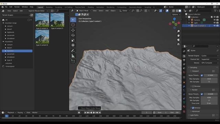This screenshot has width=220, height=124.
Task: Open Device GPU Compute dropdown
Action: coord(210,63)
